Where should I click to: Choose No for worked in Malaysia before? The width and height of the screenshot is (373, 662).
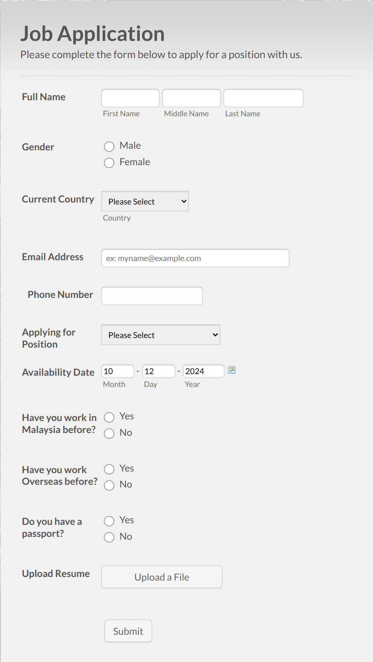(109, 433)
